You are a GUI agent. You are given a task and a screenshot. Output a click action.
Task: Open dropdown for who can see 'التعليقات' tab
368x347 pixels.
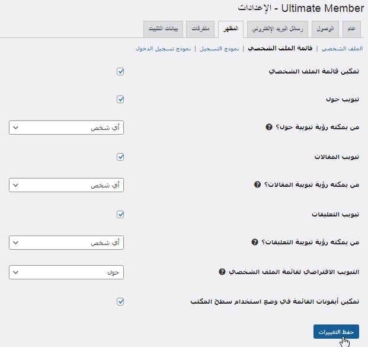66,243
